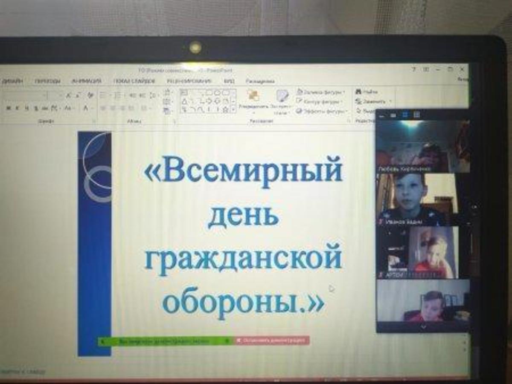
Task: Toggle underline text formatting
Action: 26,108
